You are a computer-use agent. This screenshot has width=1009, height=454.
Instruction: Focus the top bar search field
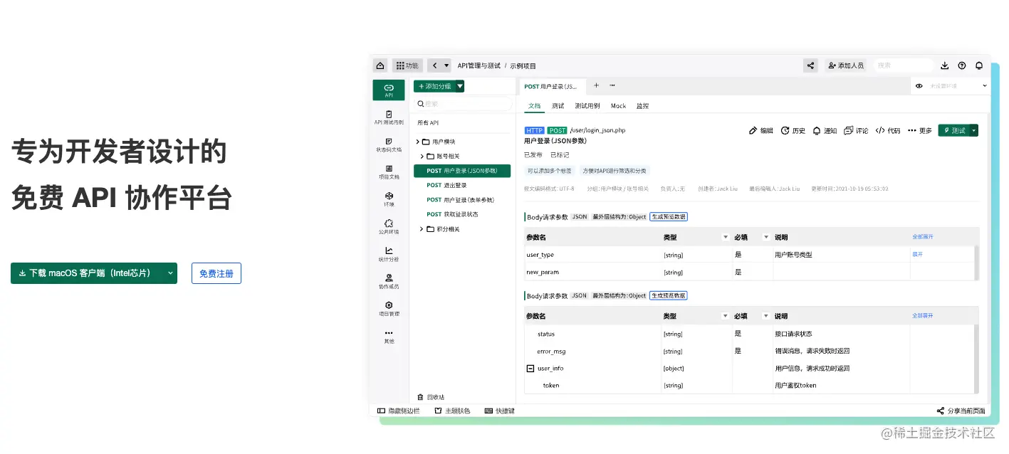[x=903, y=65]
